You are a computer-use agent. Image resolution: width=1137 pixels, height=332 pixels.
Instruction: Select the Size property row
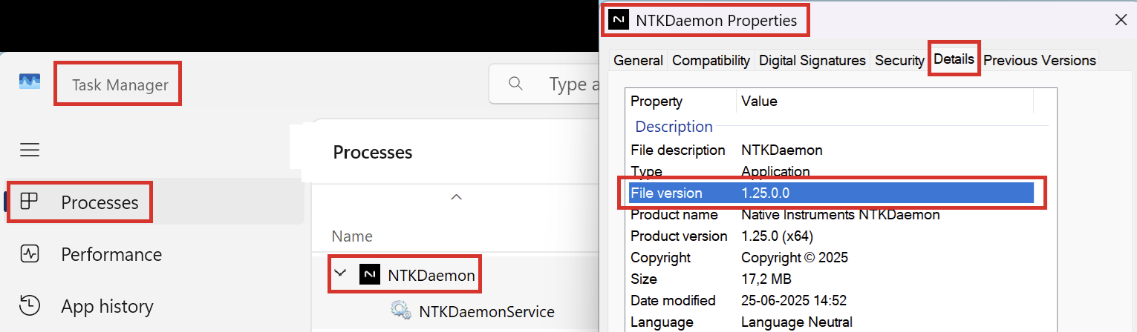click(831, 279)
